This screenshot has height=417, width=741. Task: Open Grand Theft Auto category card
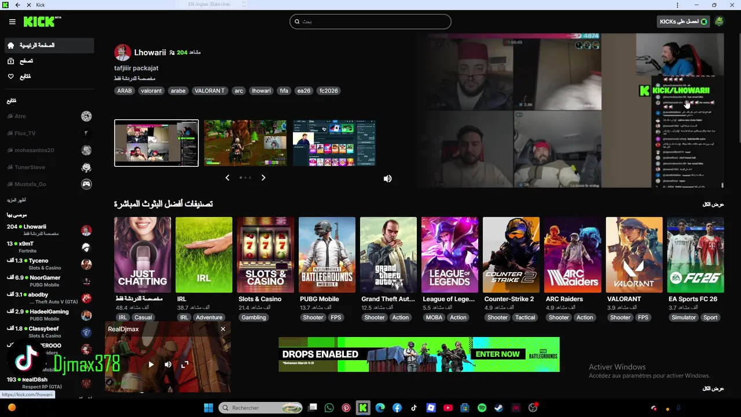tap(388, 255)
